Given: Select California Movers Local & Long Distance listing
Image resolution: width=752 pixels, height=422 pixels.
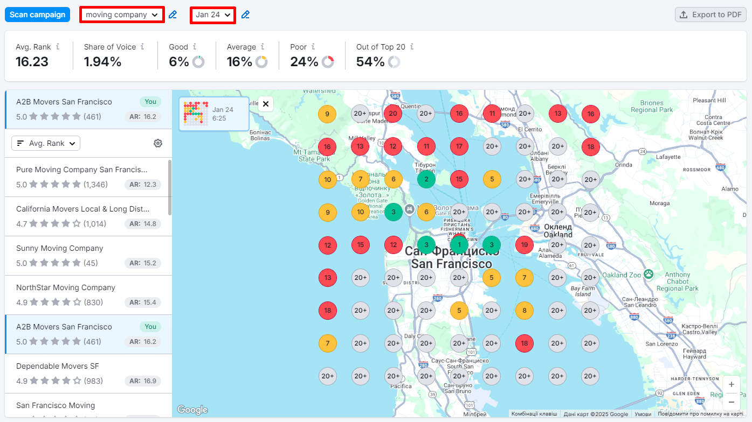Looking at the screenshot, I should (x=88, y=216).
